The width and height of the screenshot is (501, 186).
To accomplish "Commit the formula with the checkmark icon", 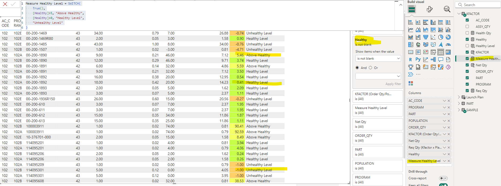I will click(13, 4).
